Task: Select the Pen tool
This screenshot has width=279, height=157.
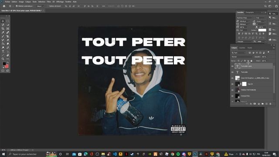Action: tap(8, 48)
